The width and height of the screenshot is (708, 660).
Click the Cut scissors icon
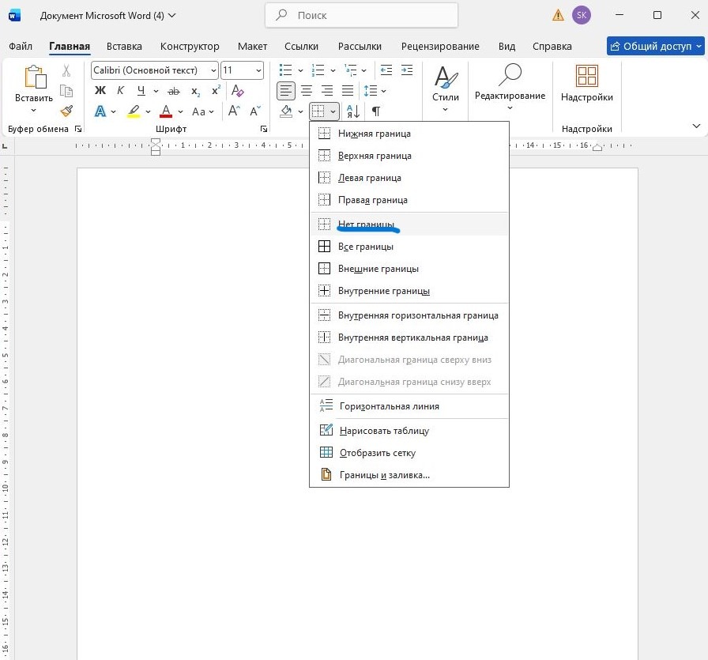pos(66,70)
